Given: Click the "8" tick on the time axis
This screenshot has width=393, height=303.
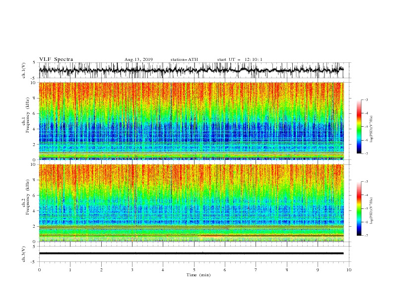Looking at the screenshot, I should [x=287, y=270].
